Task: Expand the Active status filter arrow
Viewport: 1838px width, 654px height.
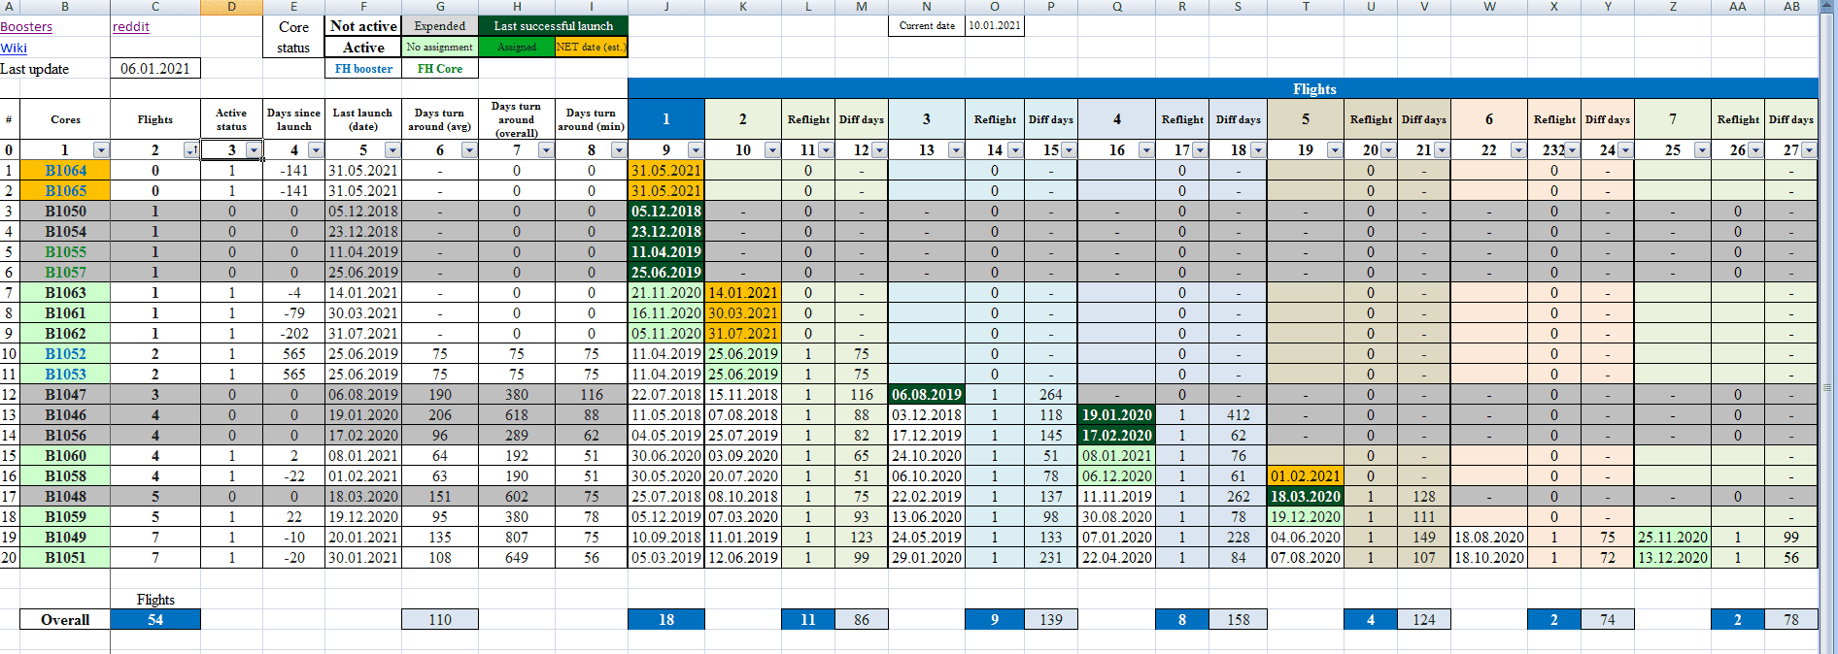Action: pyautogui.click(x=254, y=150)
